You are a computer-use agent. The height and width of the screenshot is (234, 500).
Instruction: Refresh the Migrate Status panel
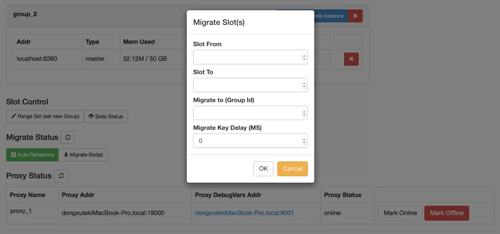tap(68, 138)
